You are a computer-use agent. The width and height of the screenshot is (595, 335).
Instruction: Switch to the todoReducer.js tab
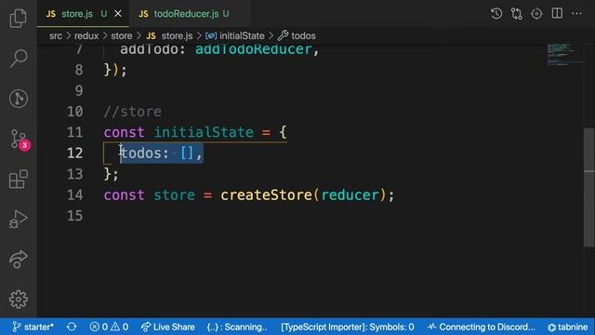click(186, 14)
